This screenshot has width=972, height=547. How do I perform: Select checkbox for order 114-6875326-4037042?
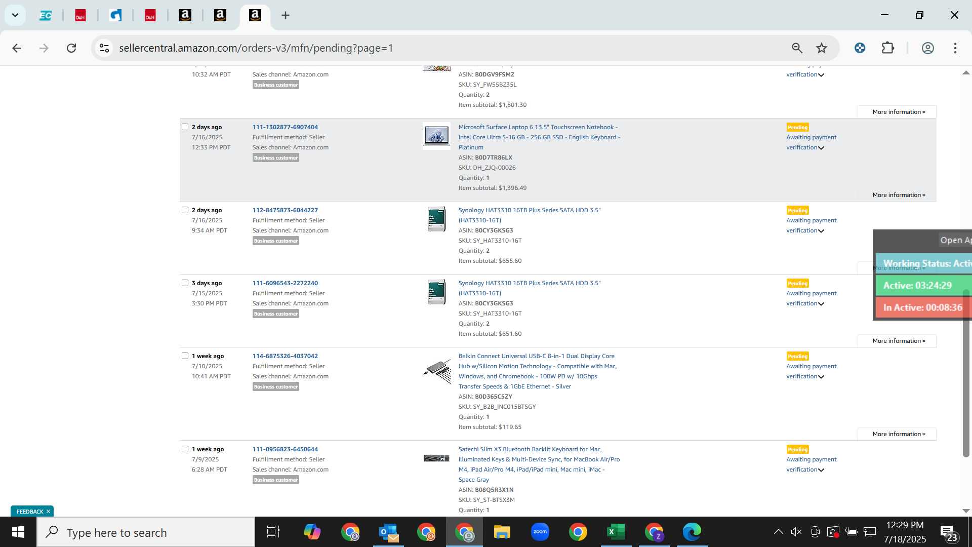[185, 356]
